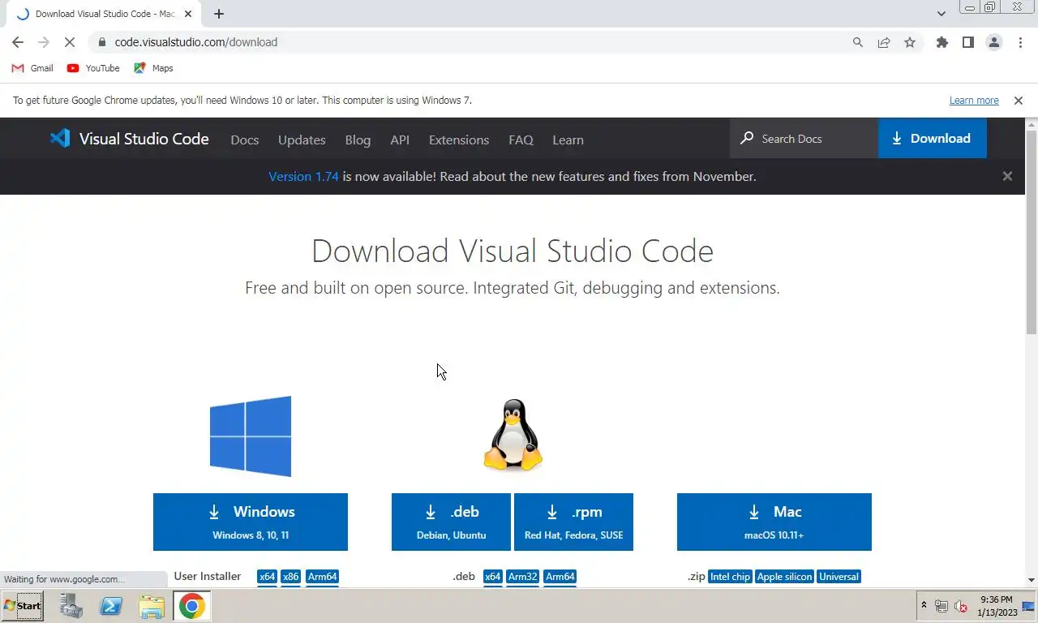Click the taskbar clock showing 9:36 PM

point(995,606)
